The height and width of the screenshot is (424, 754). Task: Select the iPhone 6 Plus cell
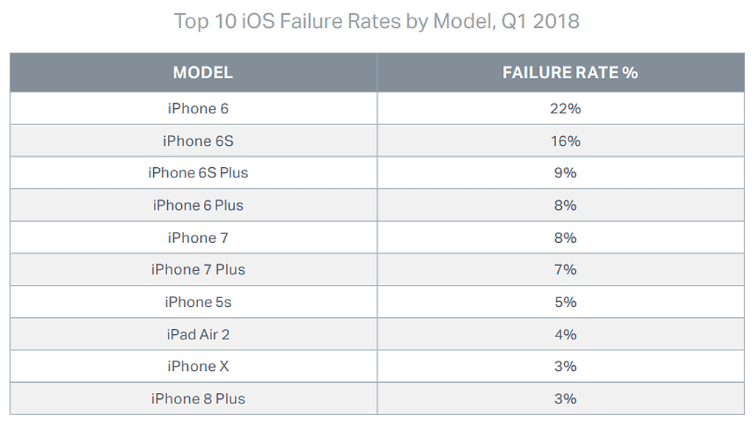[198, 205]
